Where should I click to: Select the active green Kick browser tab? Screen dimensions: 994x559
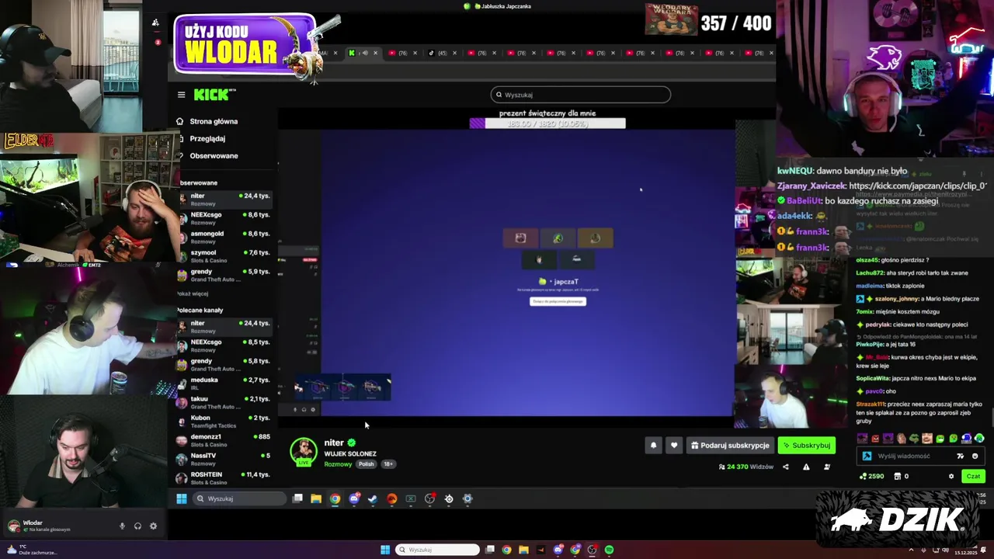(x=362, y=53)
